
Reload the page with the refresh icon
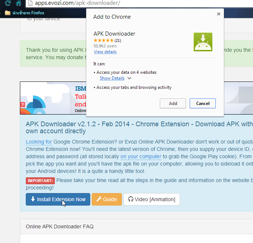[8, 3]
